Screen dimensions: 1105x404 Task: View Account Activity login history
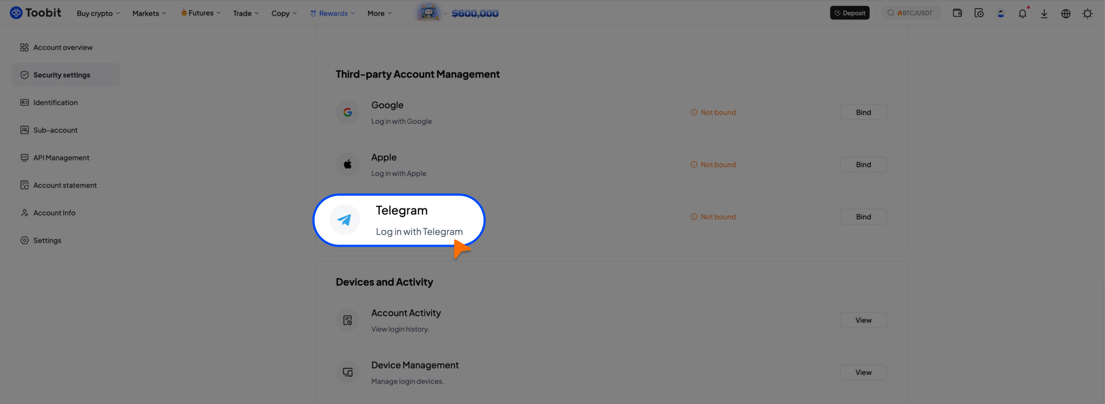[x=863, y=320]
